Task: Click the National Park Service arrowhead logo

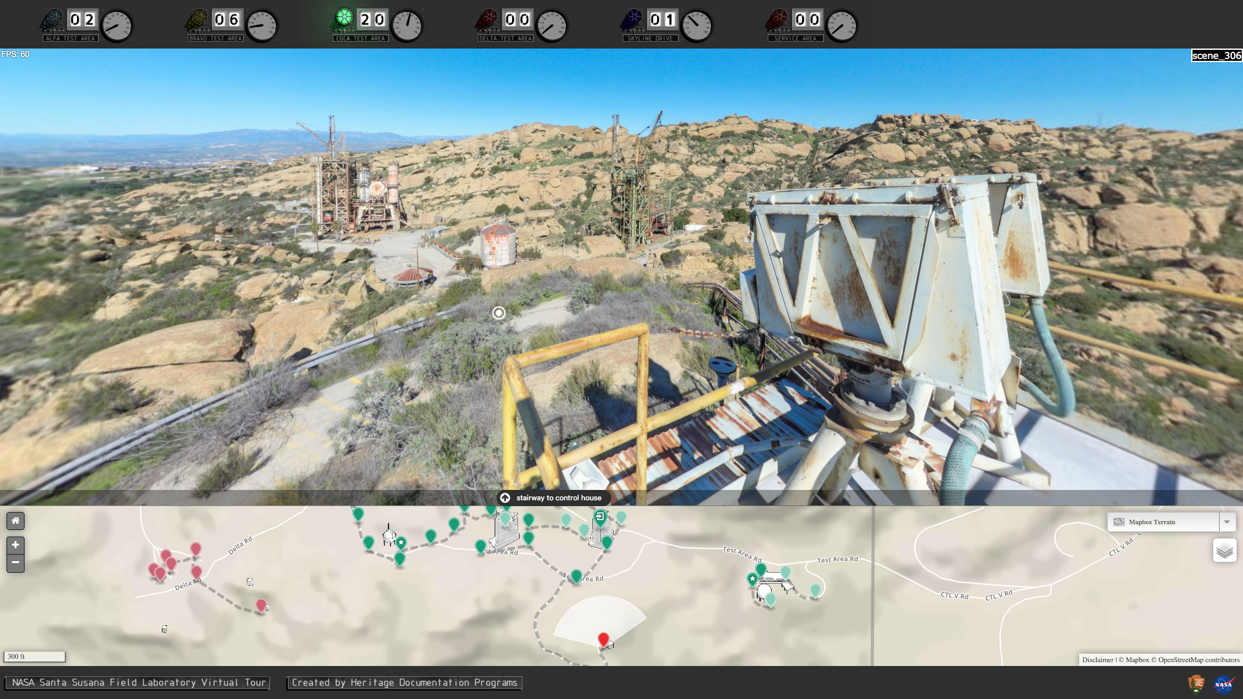Action: 1196,683
